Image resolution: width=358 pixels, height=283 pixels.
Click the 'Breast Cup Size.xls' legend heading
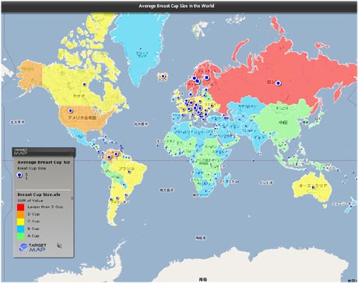tap(39, 194)
